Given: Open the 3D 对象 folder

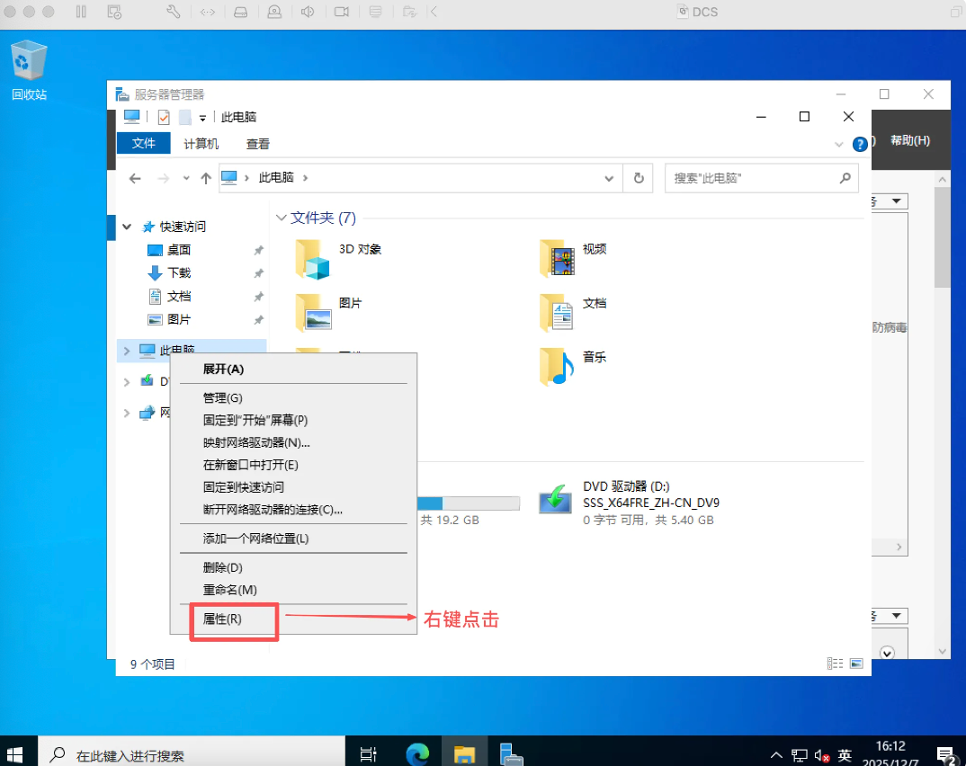Looking at the screenshot, I should pos(314,260).
